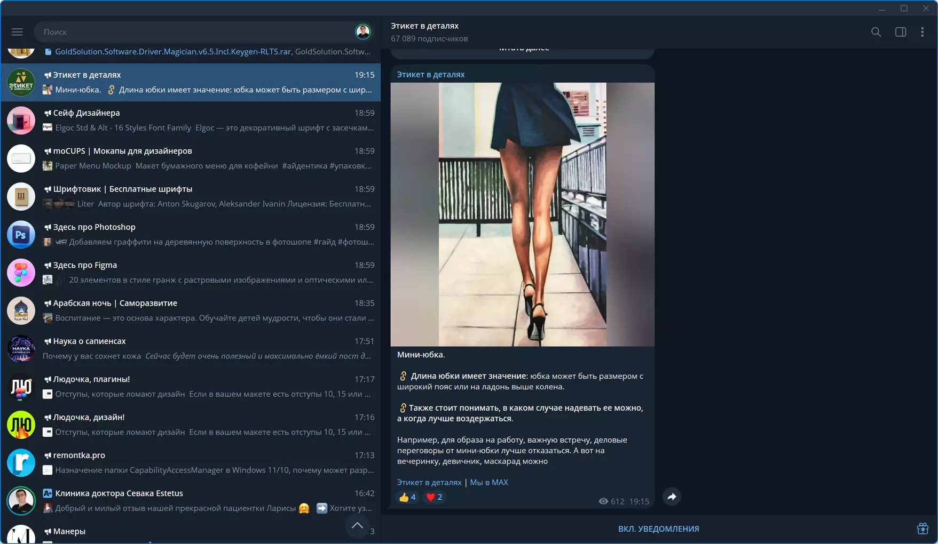Open Арабская ночь channel avatar
Screen dimensions: 938x544
(x=21, y=311)
